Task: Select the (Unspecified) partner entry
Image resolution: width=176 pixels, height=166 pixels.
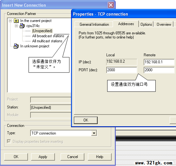Action: [42, 31]
